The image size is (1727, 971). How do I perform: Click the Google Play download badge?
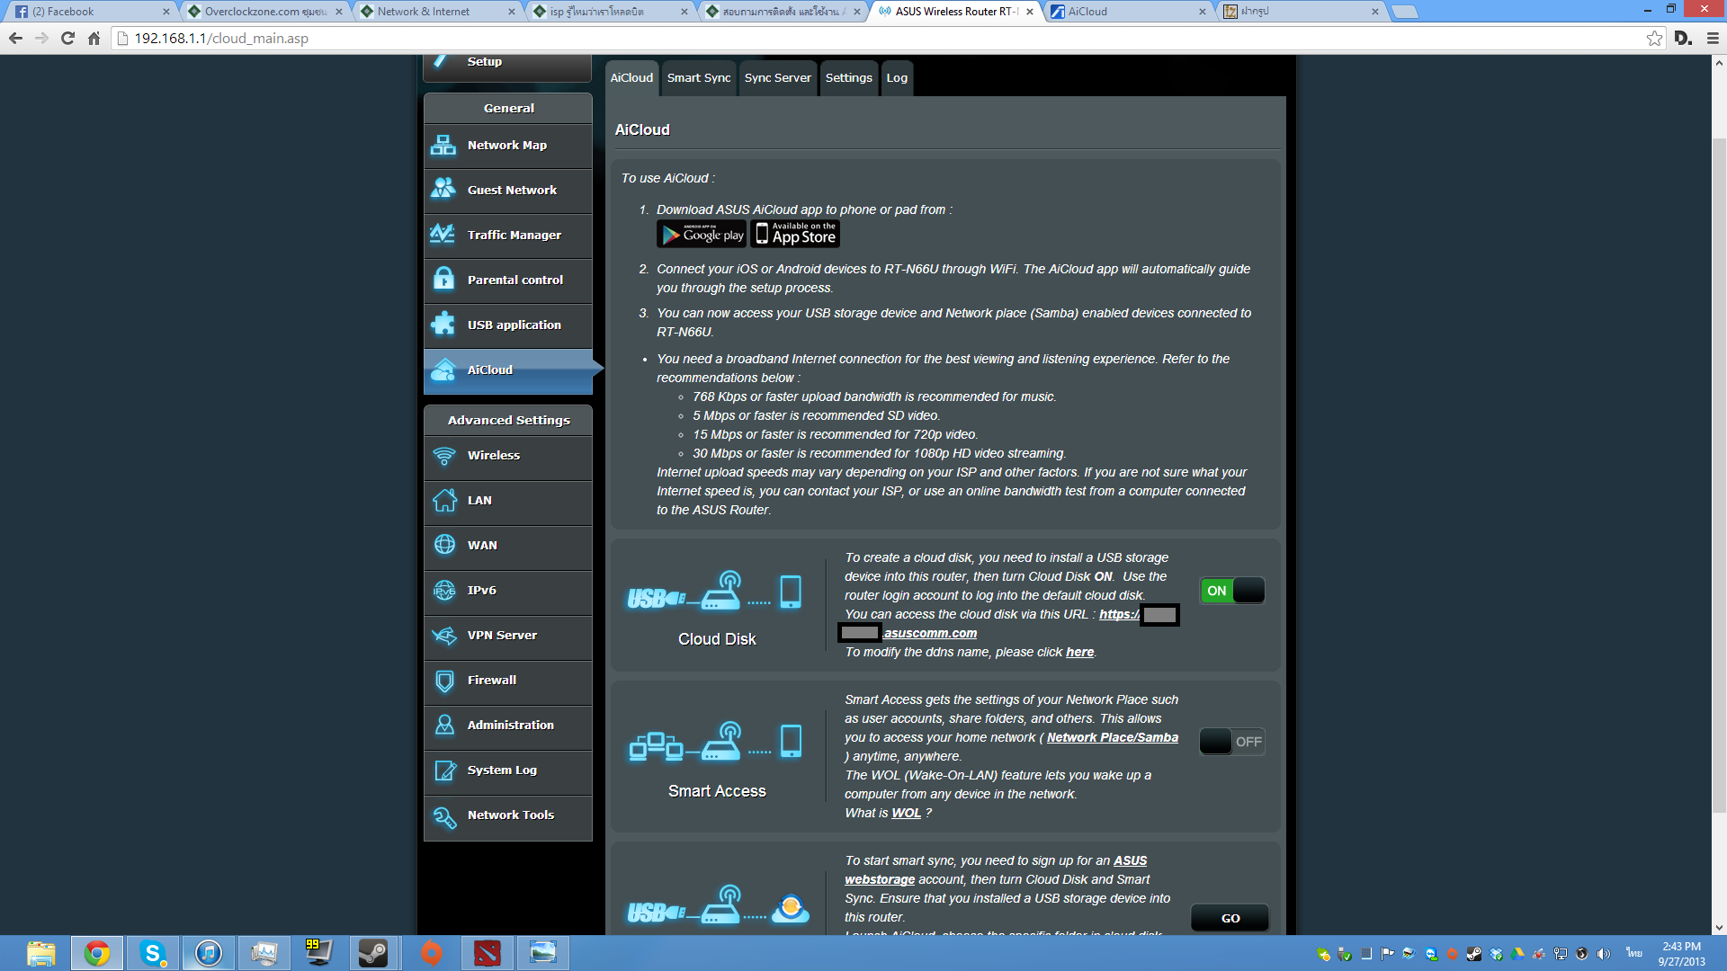(702, 235)
